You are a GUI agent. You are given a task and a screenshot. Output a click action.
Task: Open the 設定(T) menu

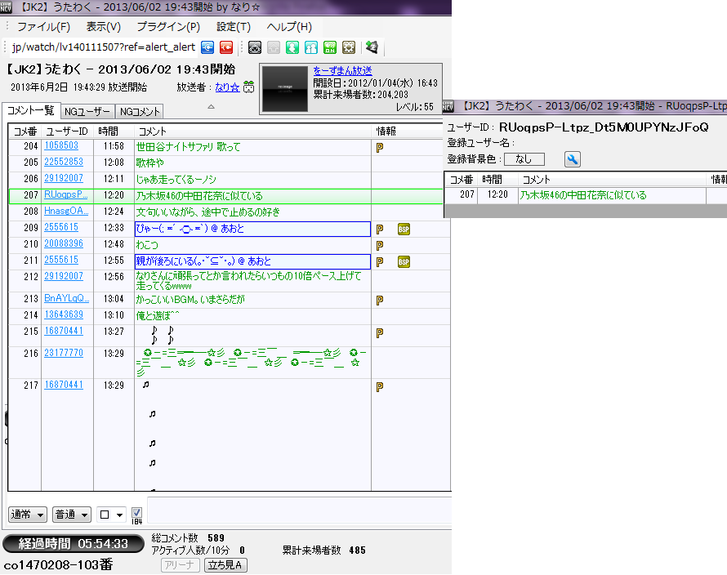[234, 27]
